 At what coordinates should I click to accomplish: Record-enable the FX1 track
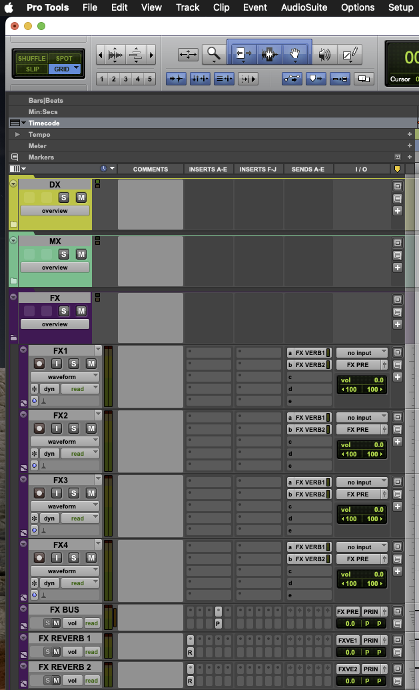39,364
